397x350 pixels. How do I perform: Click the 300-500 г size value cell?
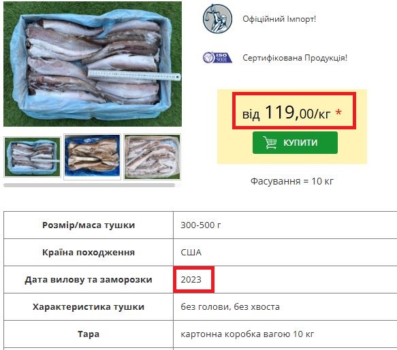pyautogui.click(x=285, y=225)
